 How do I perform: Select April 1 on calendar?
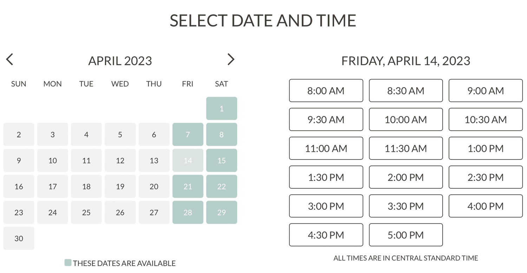[x=221, y=109]
